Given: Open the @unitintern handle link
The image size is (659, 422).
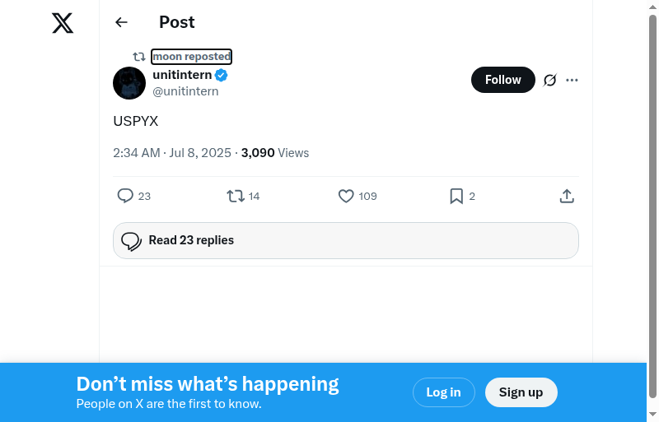Looking at the screenshot, I should coord(185,91).
